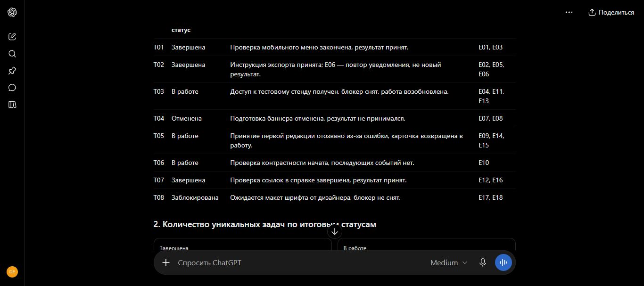Image resolution: width=644 pixels, height=286 pixels.
Task: Start dictation with the microphone icon
Action: tap(482, 262)
